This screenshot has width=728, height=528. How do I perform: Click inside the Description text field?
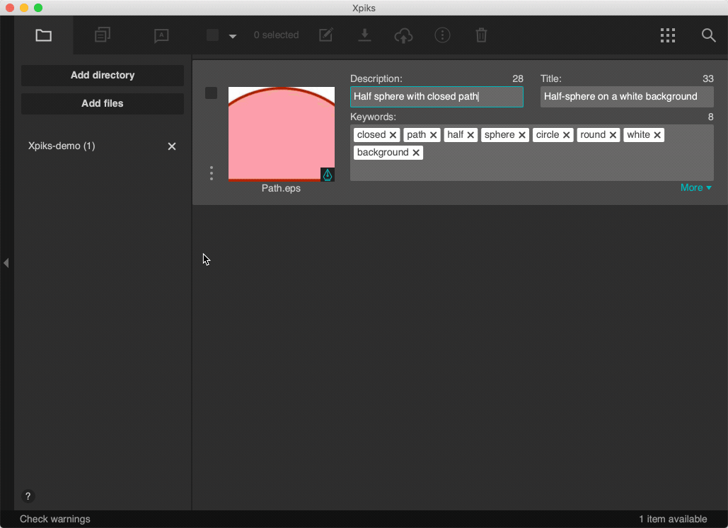(x=437, y=96)
